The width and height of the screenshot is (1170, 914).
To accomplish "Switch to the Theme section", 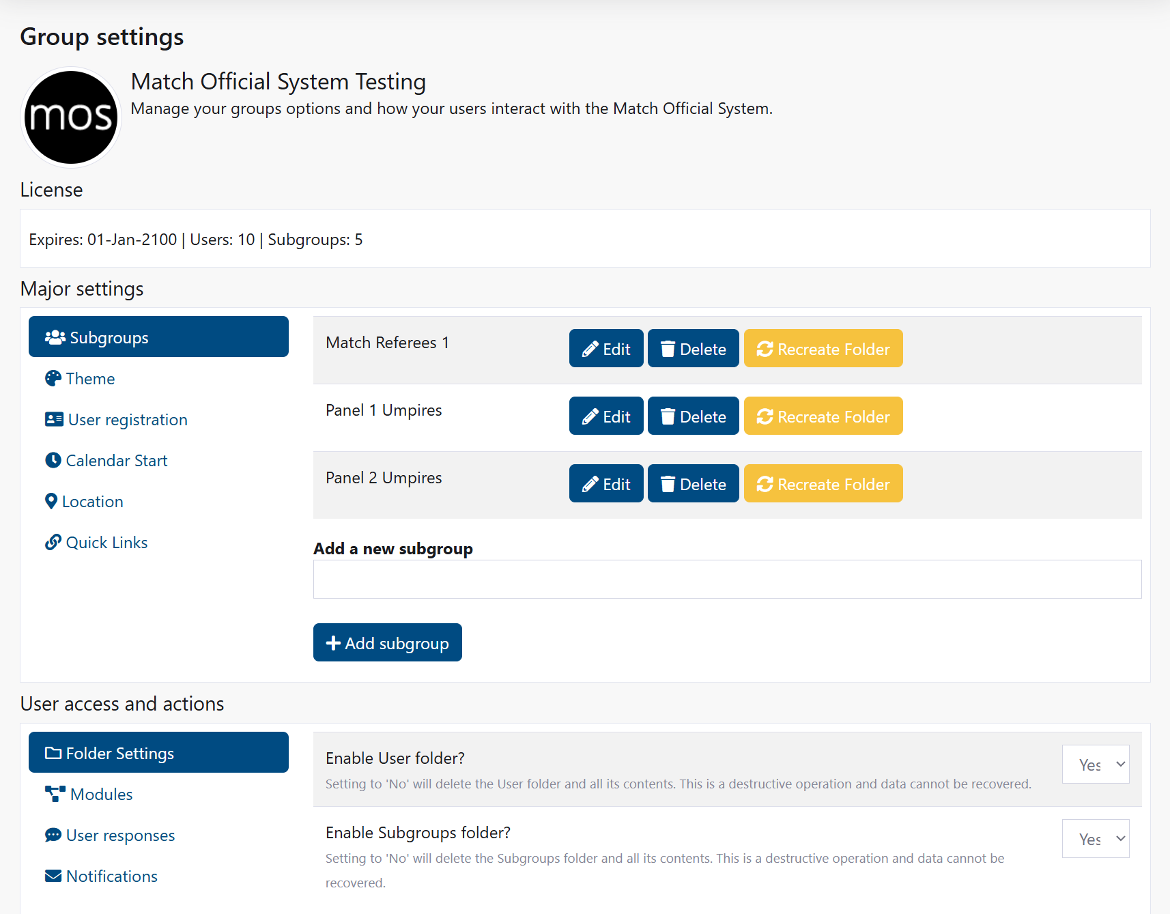I will pyautogui.click(x=90, y=378).
